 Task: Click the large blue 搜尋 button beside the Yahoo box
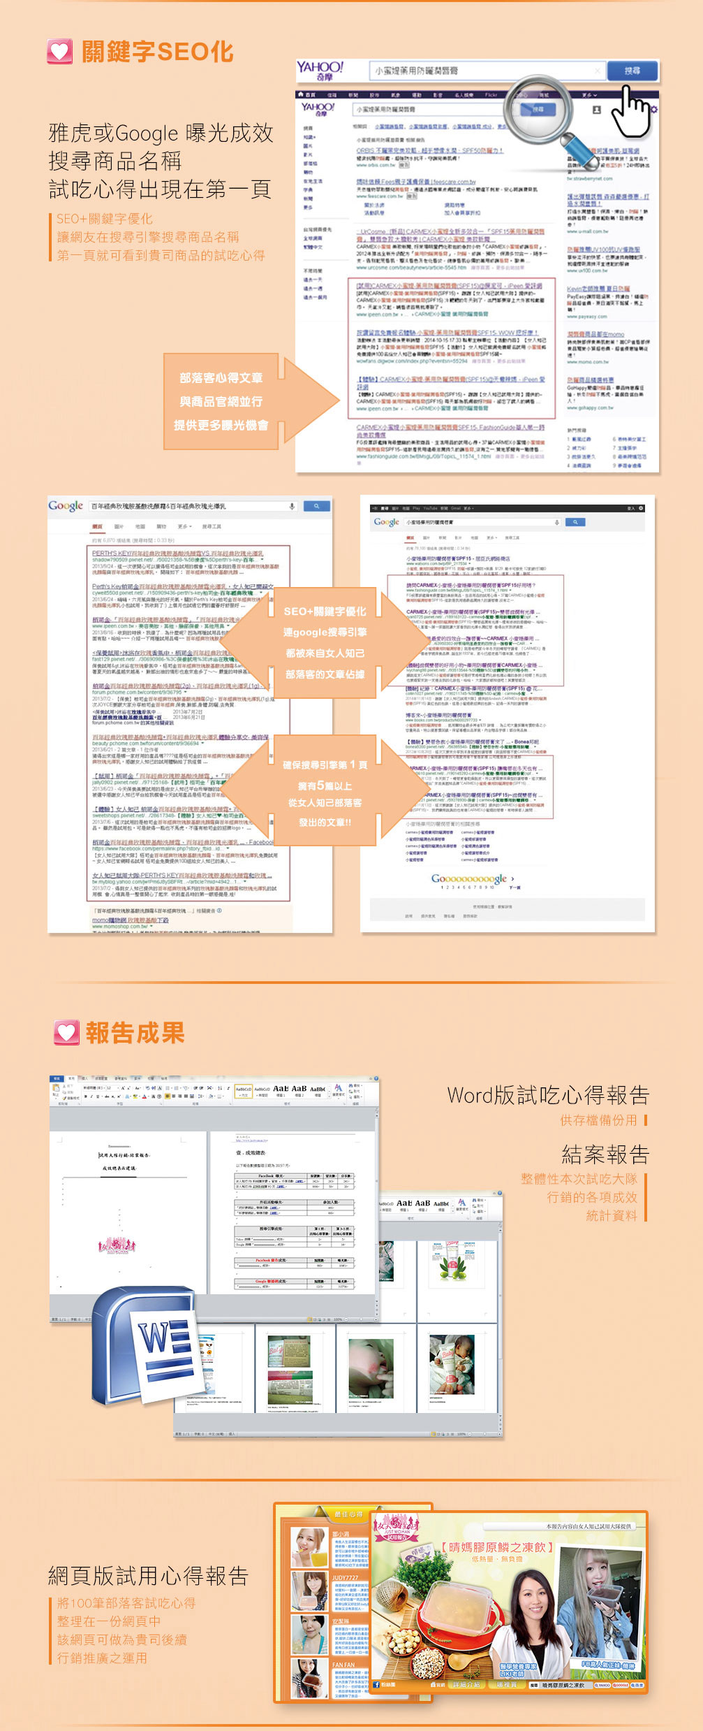click(x=632, y=71)
